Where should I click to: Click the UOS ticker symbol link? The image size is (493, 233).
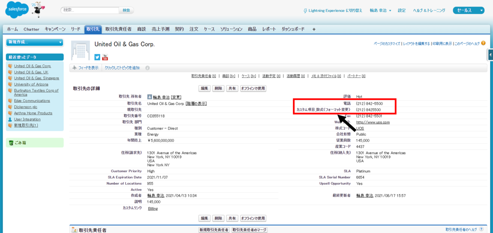coord(360,128)
